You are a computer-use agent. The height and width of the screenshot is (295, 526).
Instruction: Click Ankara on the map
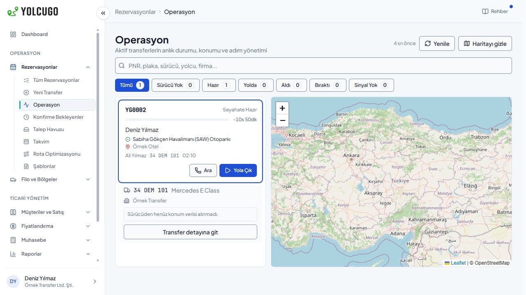(x=351, y=155)
